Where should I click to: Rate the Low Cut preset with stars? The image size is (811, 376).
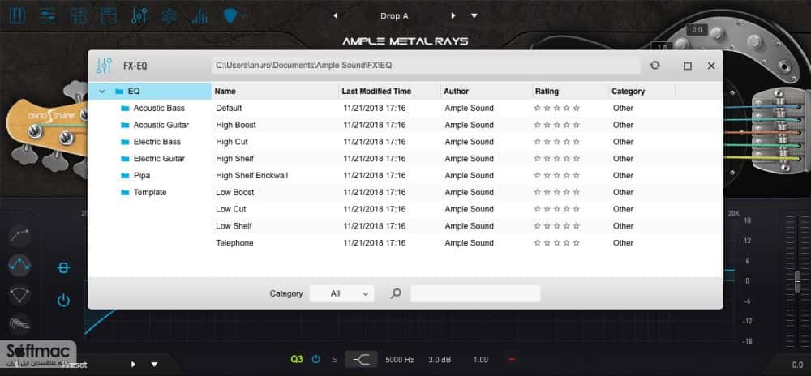[556, 209]
